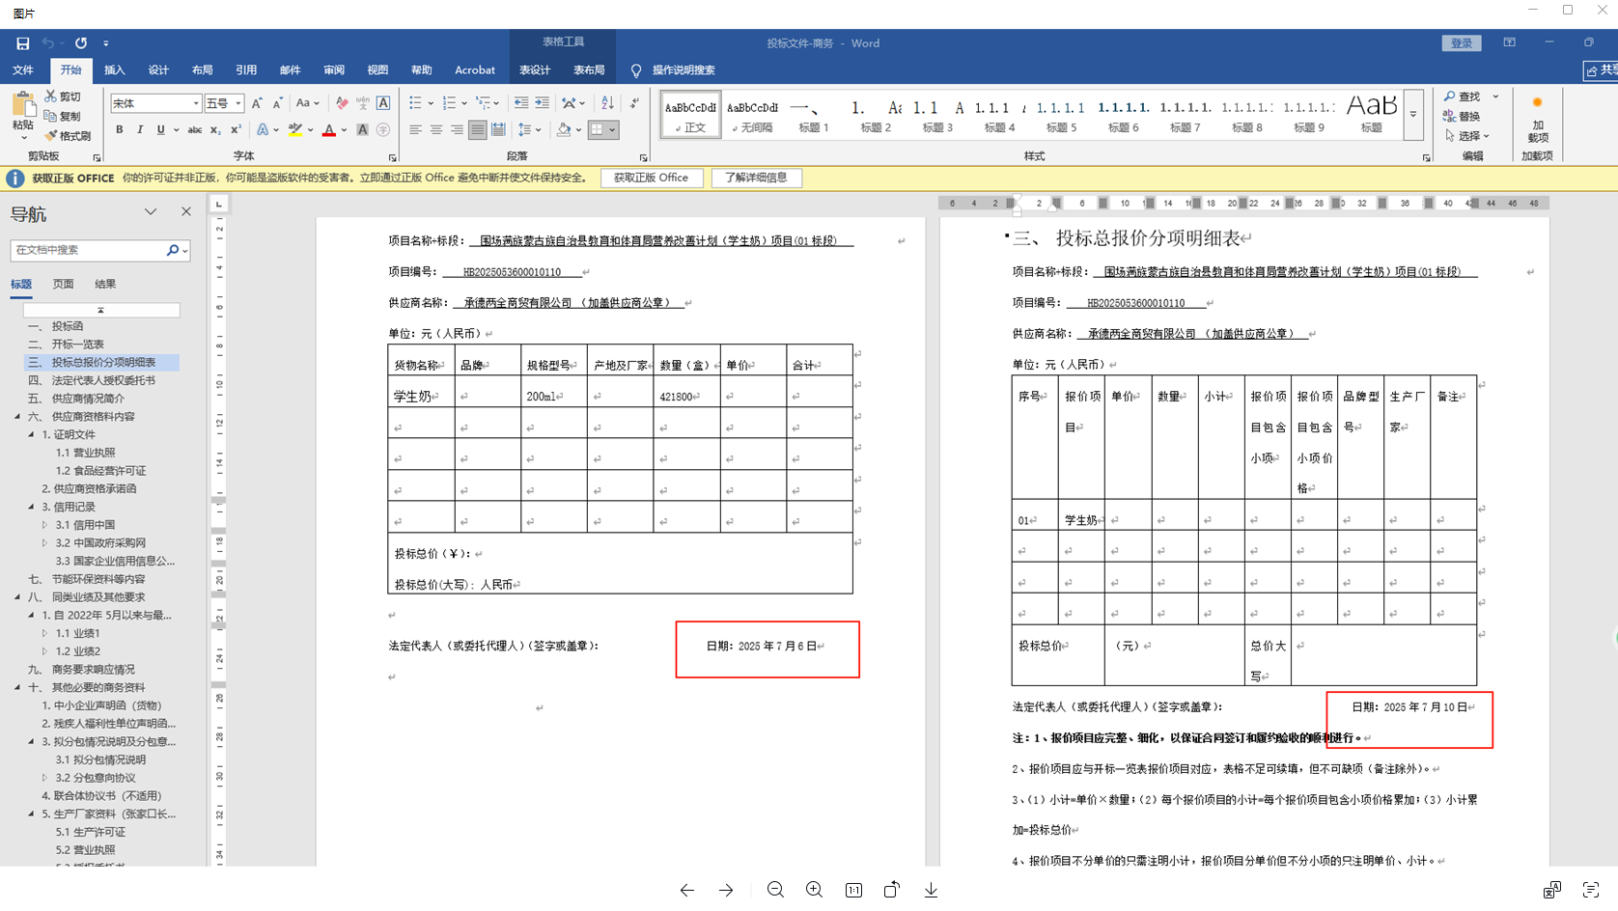Toggle underline formatting
The image size is (1618, 911).
click(x=160, y=129)
